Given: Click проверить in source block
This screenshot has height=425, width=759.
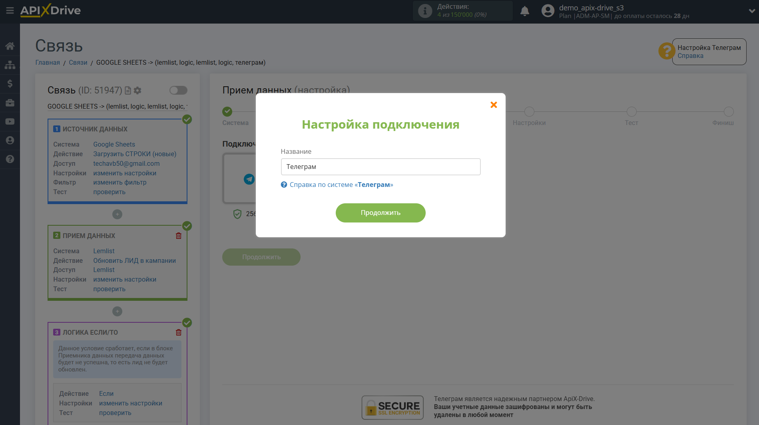Looking at the screenshot, I should click(109, 192).
